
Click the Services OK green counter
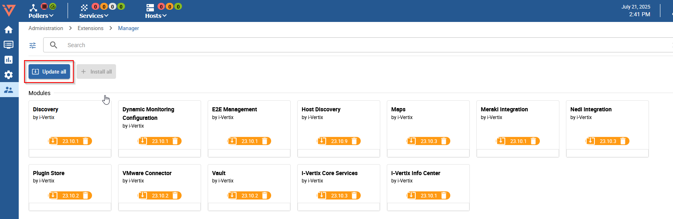(121, 7)
